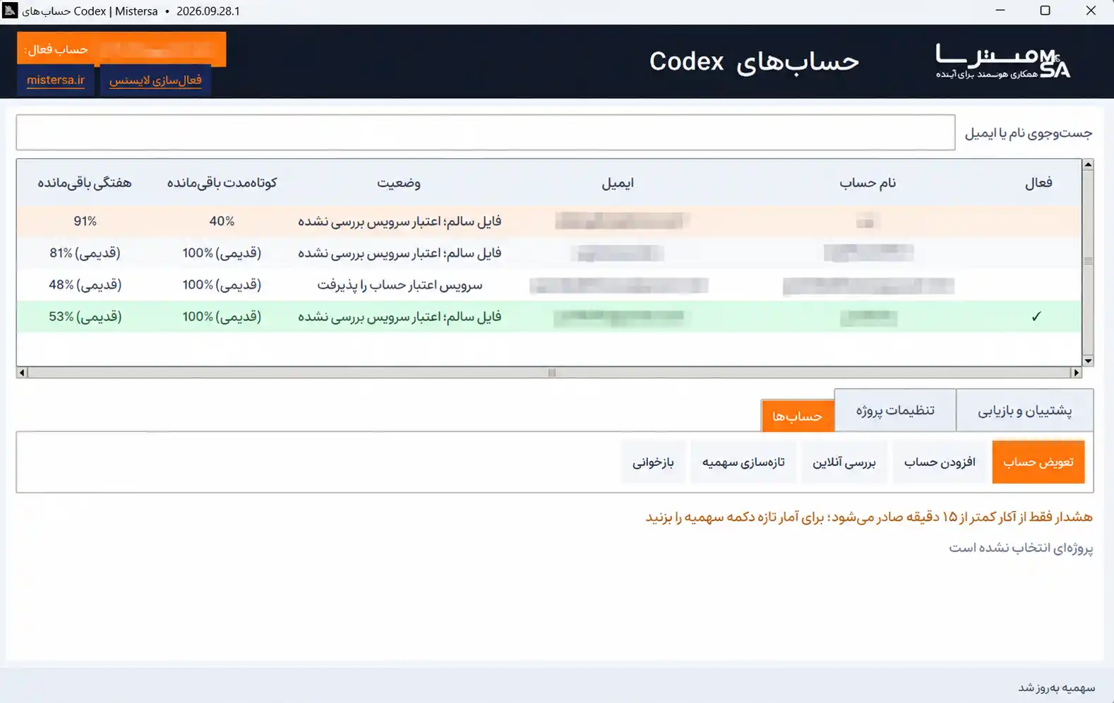Switch to the "حساب‌ها" tab
The image size is (1114, 703).
coord(797,416)
